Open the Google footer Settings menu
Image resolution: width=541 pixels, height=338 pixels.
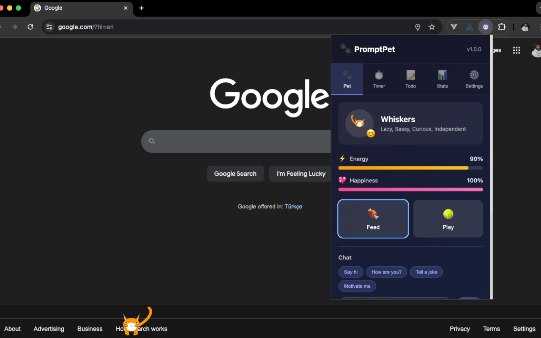[524, 329]
